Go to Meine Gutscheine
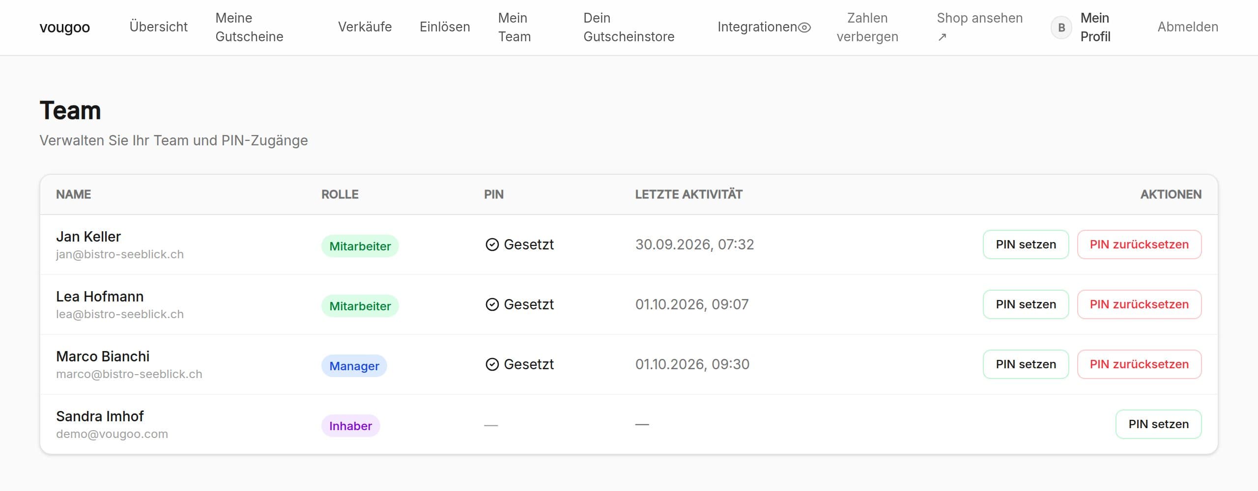 click(249, 27)
